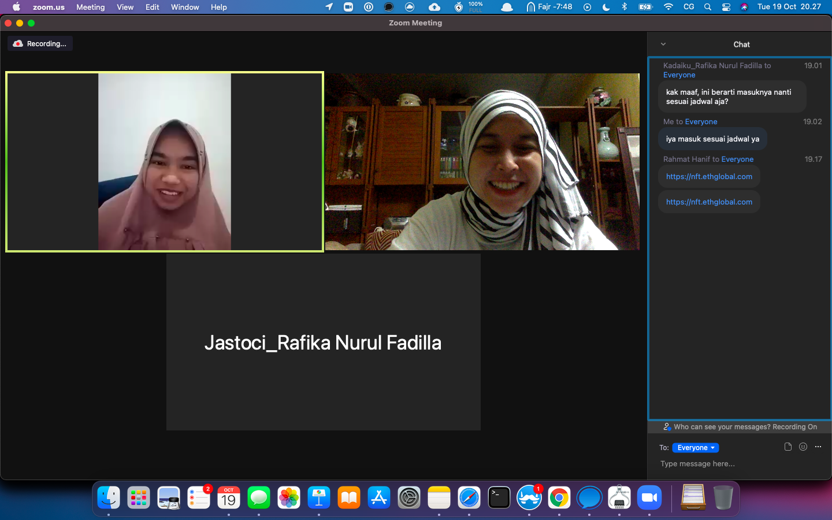
Task: Select the highlighted speaker video tile
Action: pos(165,162)
